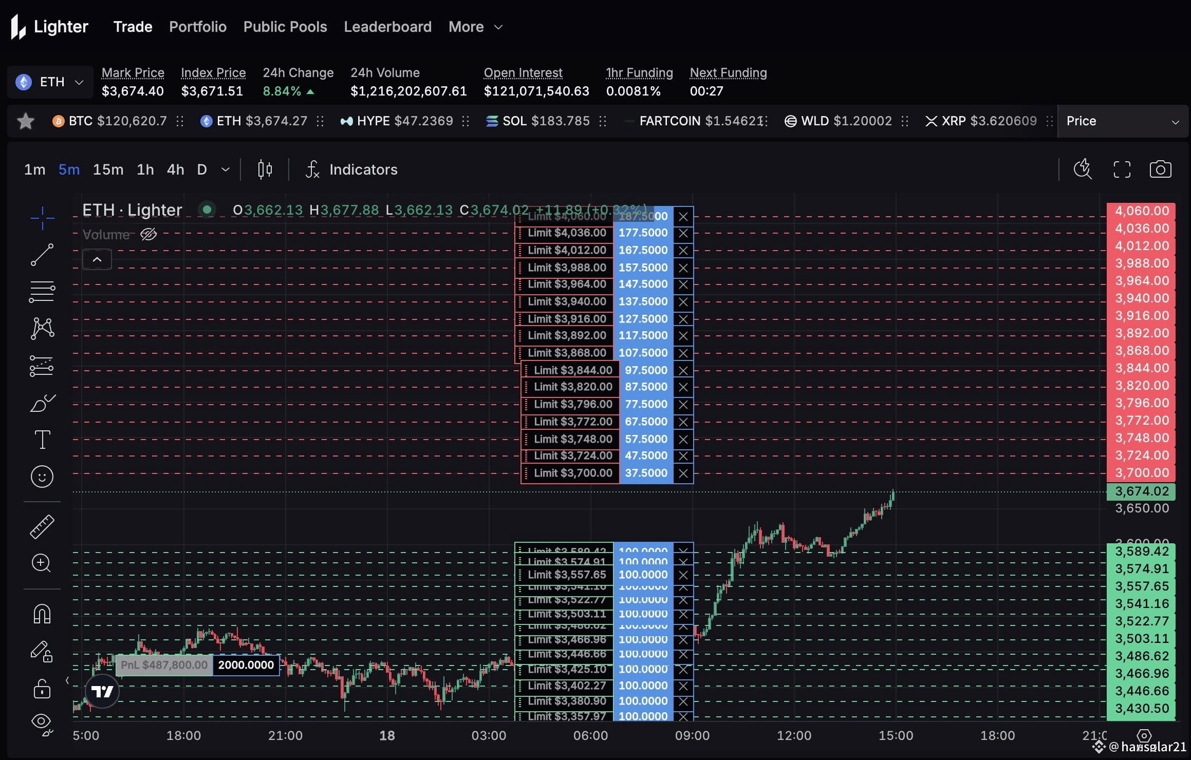Select the text annotation tool
The height and width of the screenshot is (760, 1191).
click(42, 440)
